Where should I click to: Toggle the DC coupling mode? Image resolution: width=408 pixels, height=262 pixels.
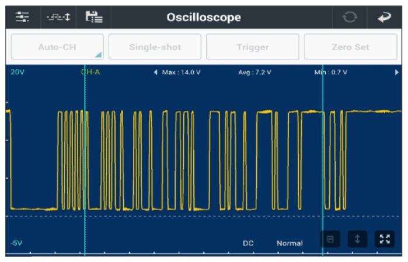pyautogui.click(x=248, y=243)
